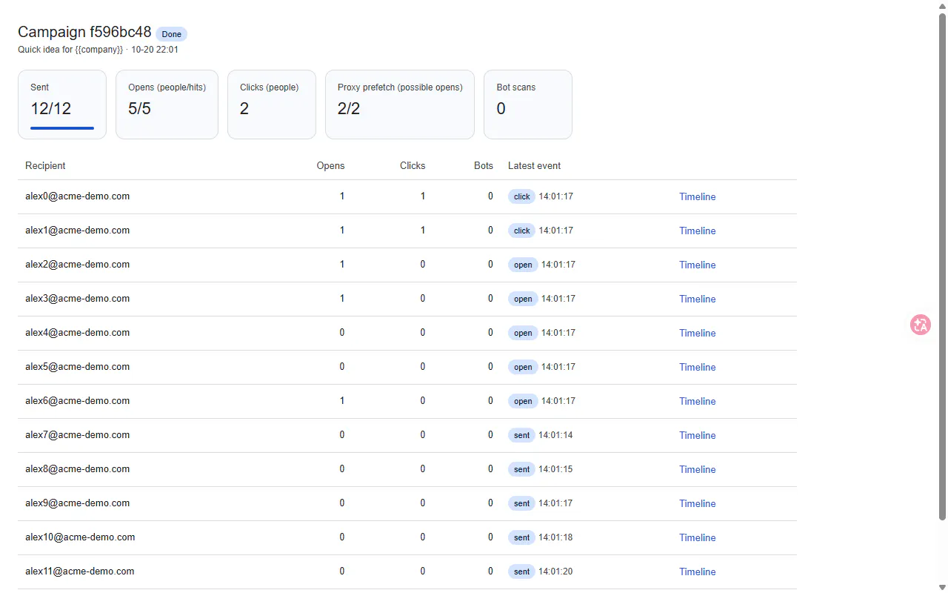Open Timeline for alex5@acme-demo.com
This screenshot has width=948, height=593.
click(698, 367)
